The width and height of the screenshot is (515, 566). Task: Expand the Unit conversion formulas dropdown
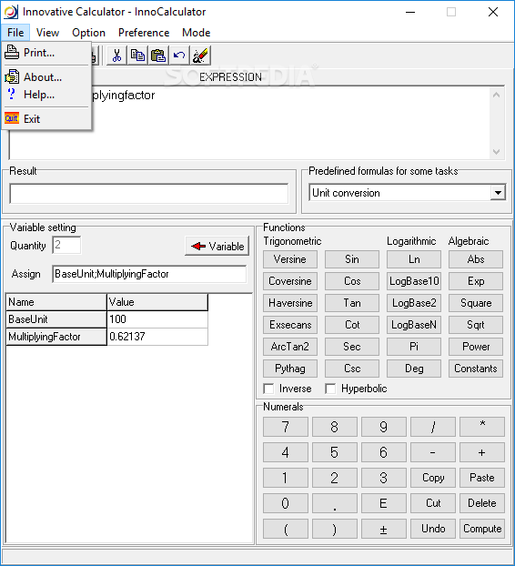point(498,193)
